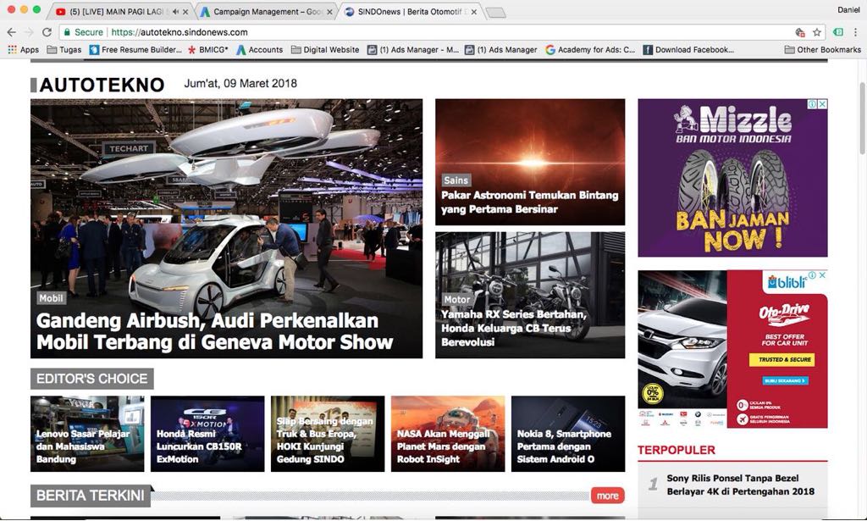
Task: Click 'Beli Sekarang' on blibli ad
Action: click(x=785, y=380)
